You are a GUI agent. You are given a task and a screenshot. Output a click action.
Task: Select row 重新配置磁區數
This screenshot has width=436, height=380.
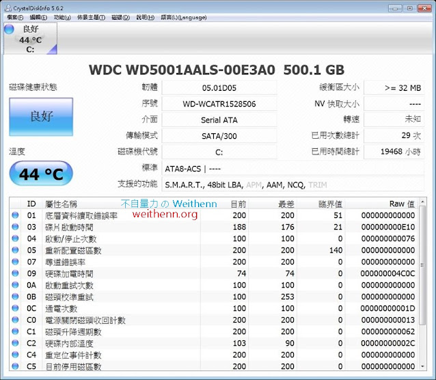214,250
